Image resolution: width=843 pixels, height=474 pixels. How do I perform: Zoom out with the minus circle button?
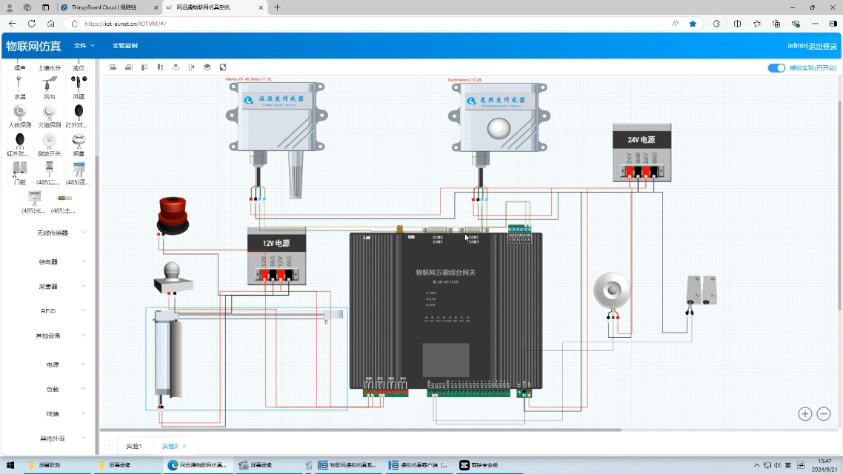click(823, 414)
